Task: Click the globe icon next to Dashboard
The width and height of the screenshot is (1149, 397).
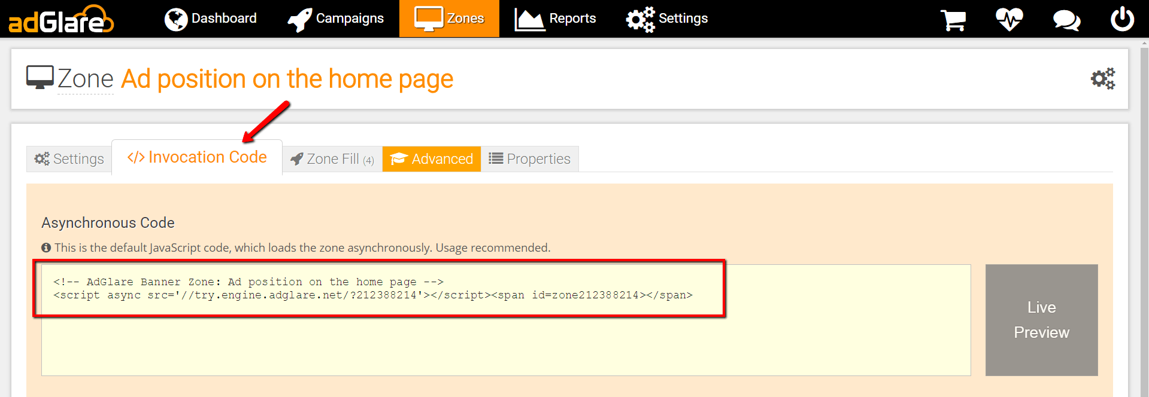Action: (176, 19)
